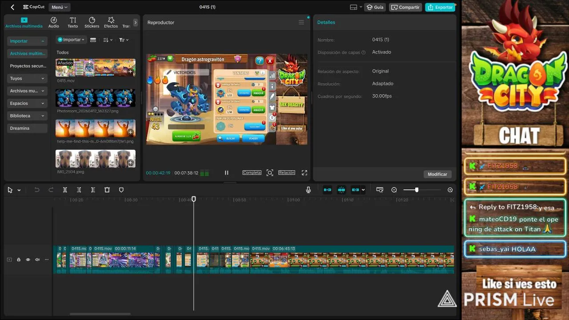Click the Completa quality button
Image resolution: width=569 pixels, height=320 pixels.
[252, 172]
